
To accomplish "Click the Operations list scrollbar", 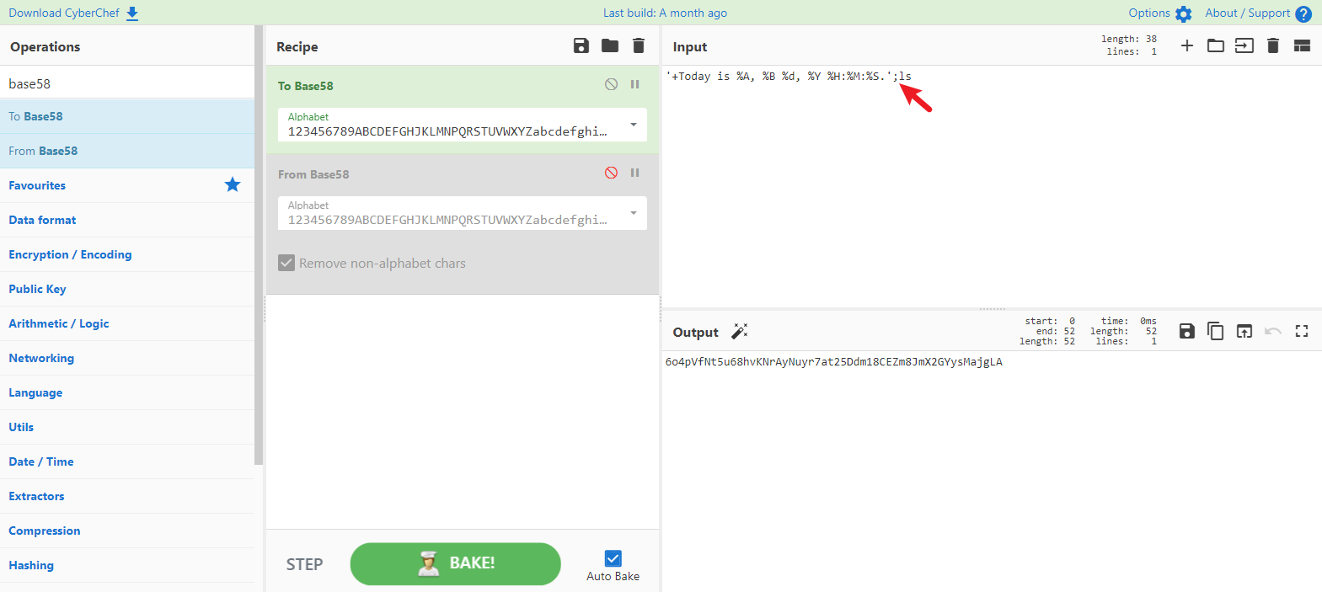I will click(x=259, y=244).
